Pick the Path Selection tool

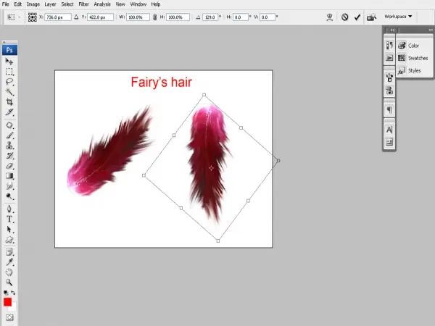click(x=9, y=229)
